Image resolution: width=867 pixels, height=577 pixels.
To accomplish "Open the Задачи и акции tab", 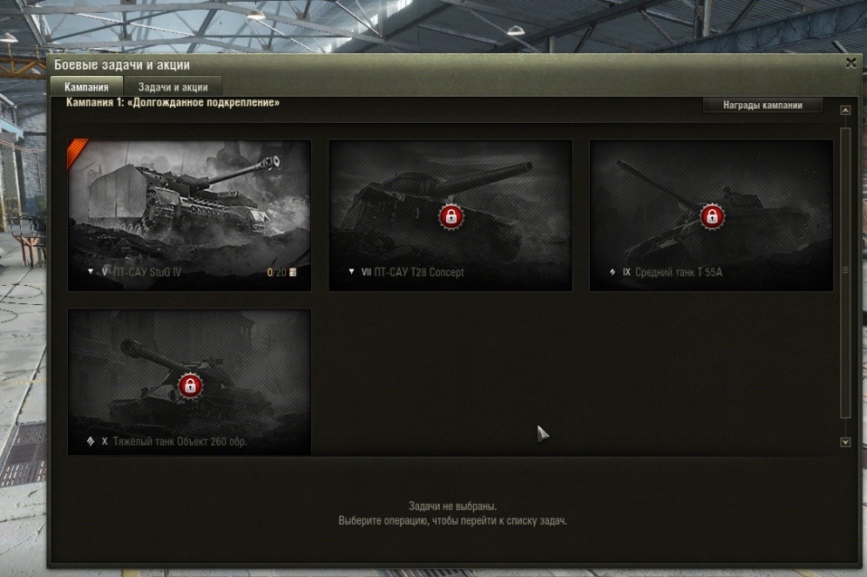I will point(173,87).
